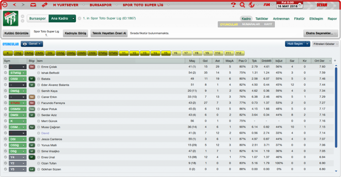
Task: Toggle the selection circle for Yunus Malli
Action: 5,145
